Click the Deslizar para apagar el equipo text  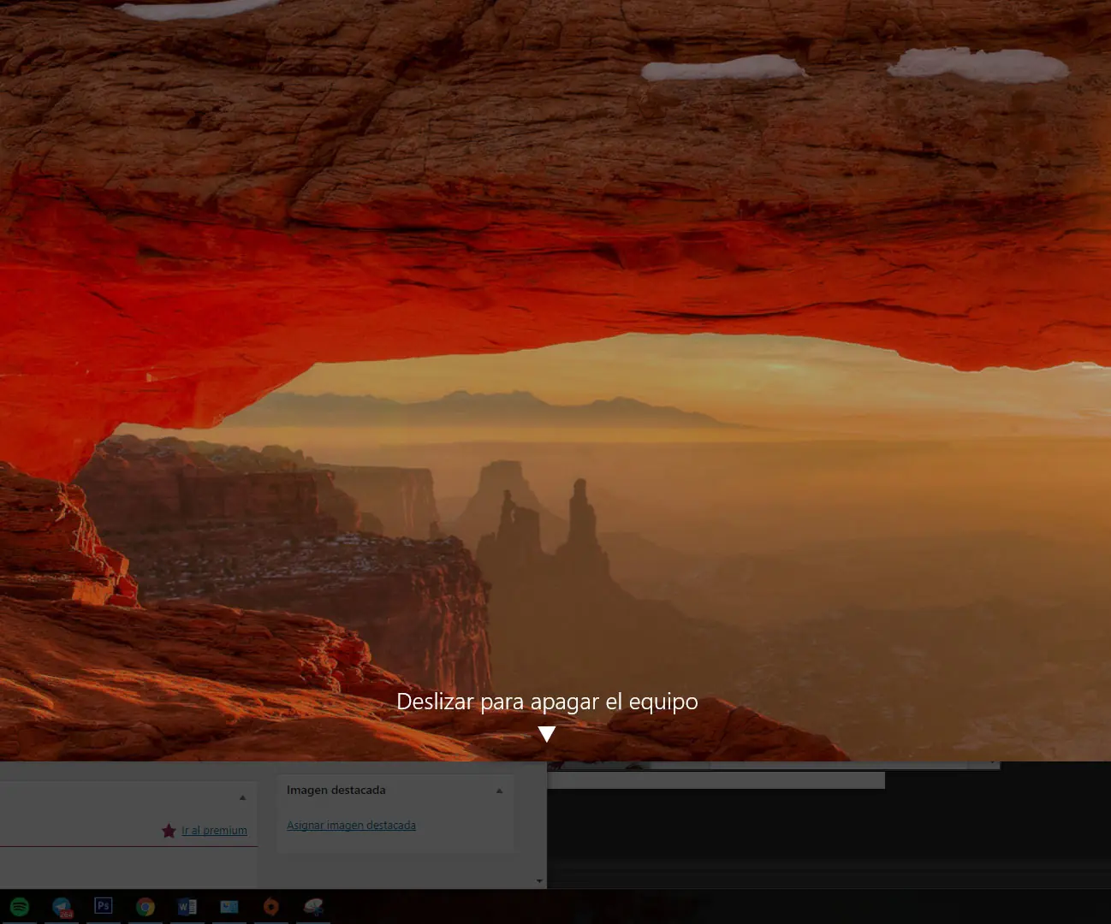[x=547, y=701]
